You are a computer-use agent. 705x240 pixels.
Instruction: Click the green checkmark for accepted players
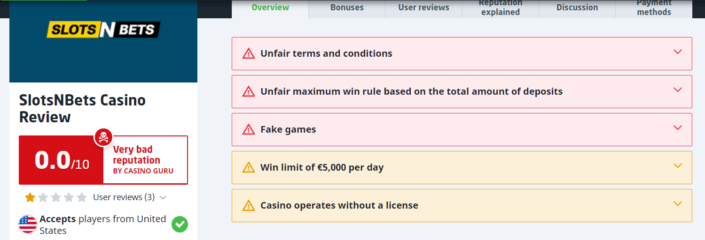180,225
